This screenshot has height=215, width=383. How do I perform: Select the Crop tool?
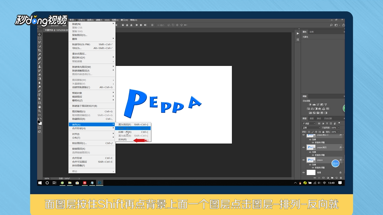tap(39, 50)
